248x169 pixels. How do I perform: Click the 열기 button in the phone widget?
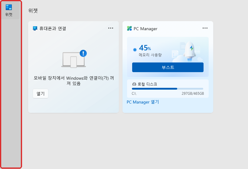pos(41,94)
